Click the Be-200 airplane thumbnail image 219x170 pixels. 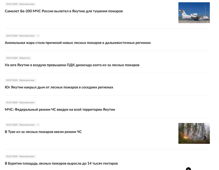(x=194, y=13)
